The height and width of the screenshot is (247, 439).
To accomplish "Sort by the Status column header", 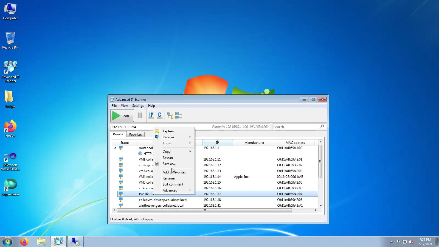I will [x=125, y=143].
